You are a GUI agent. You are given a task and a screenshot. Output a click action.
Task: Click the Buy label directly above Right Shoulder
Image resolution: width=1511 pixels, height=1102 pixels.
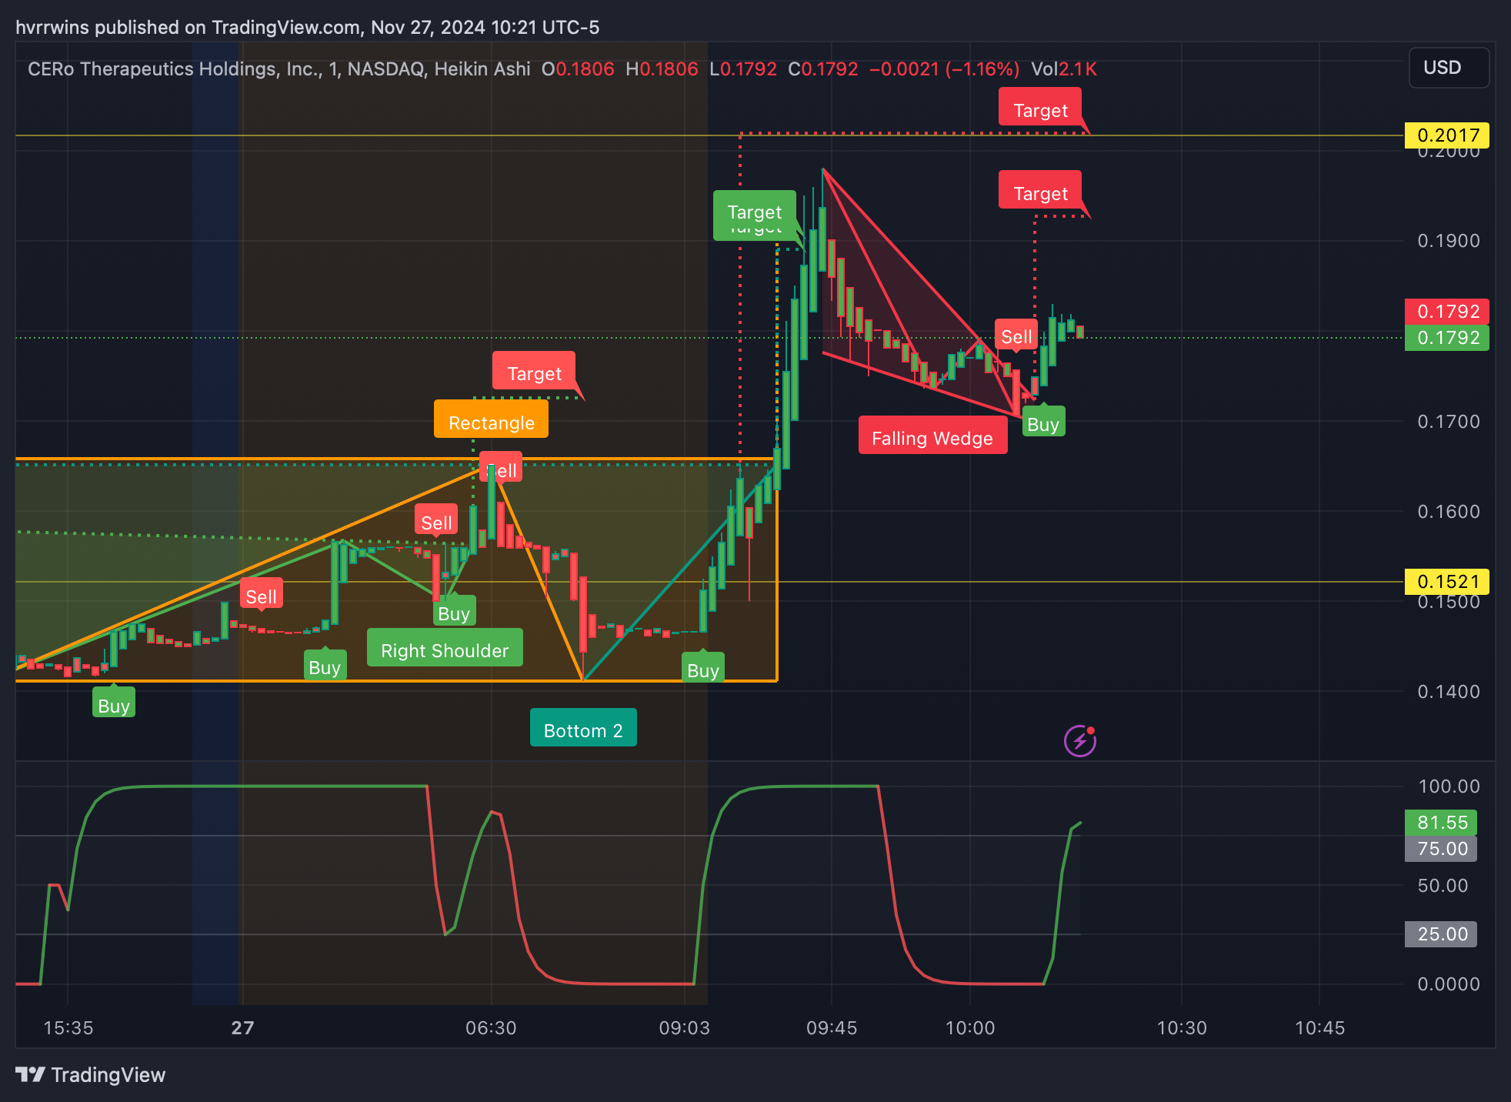(x=454, y=612)
